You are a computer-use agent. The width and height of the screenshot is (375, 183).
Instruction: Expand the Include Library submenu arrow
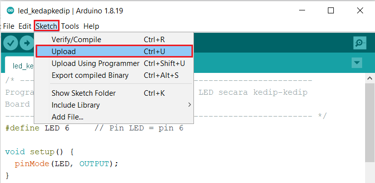[189, 105]
